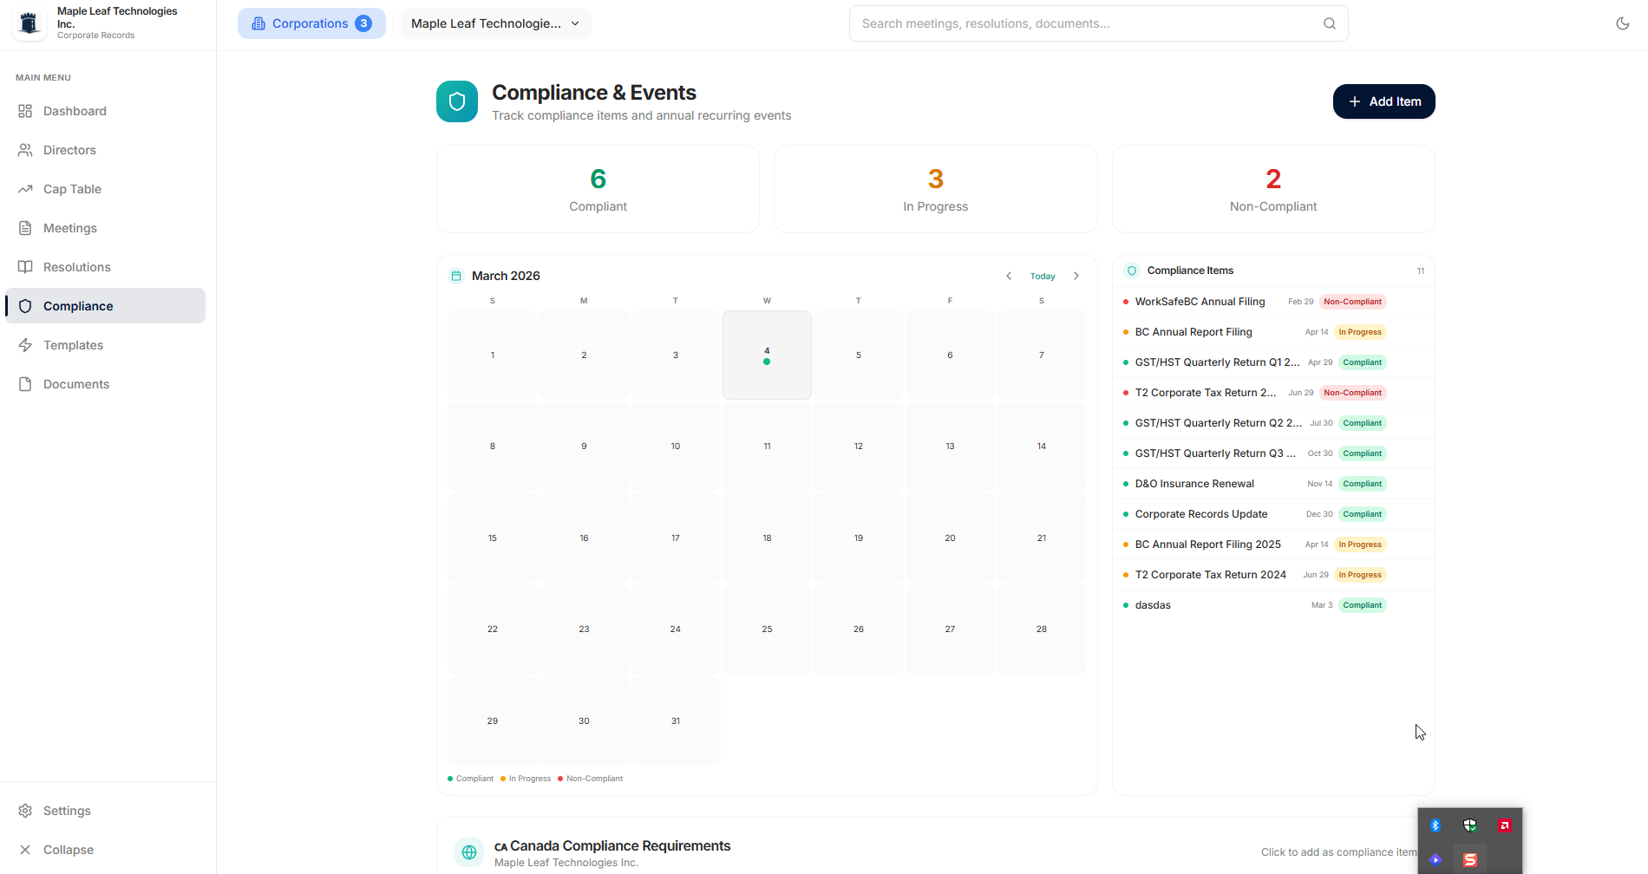Click the red AMD tray icon
The width and height of the screenshot is (1648, 874).
[x=1505, y=825]
